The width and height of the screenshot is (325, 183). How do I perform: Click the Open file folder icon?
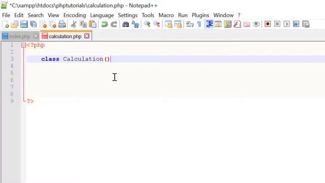coord(15,24)
